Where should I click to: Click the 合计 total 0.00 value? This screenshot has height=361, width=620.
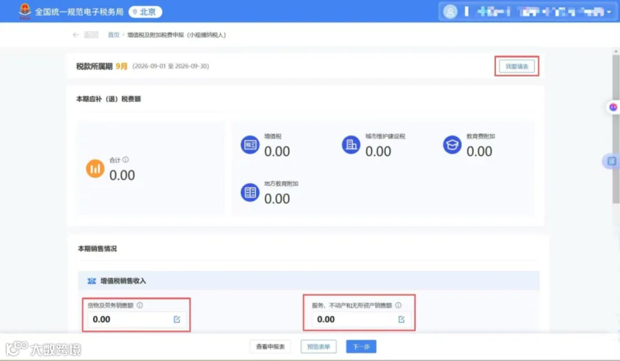(122, 175)
